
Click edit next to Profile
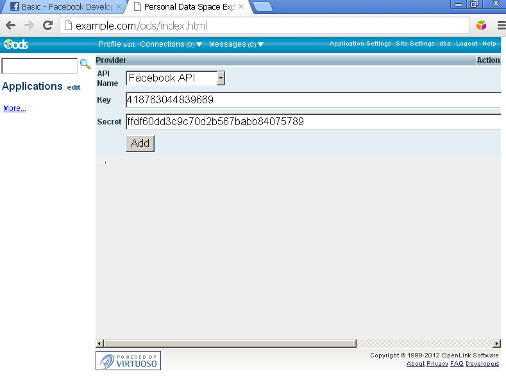click(x=129, y=45)
